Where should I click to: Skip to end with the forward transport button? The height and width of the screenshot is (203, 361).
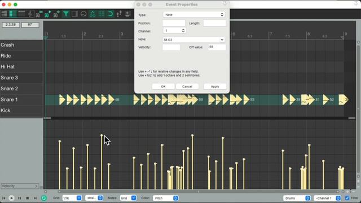(x=36, y=198)
